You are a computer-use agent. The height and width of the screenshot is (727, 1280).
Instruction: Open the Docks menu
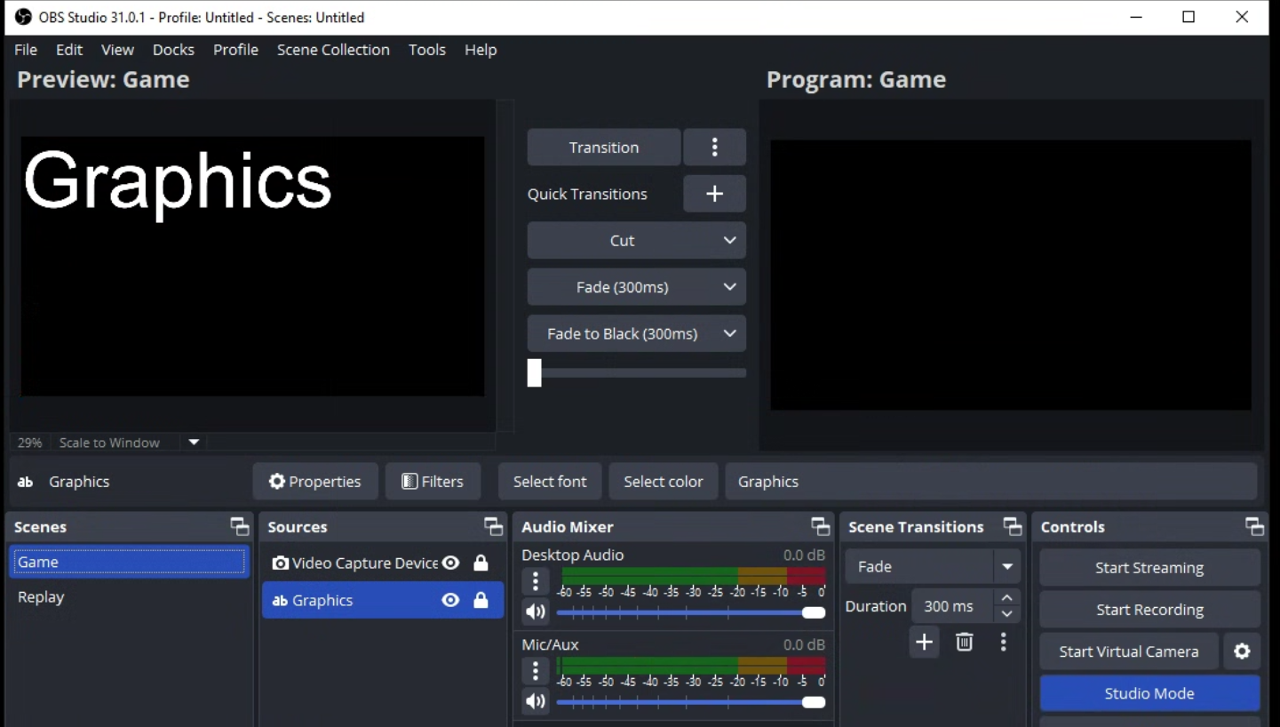[x=173, y=50]
